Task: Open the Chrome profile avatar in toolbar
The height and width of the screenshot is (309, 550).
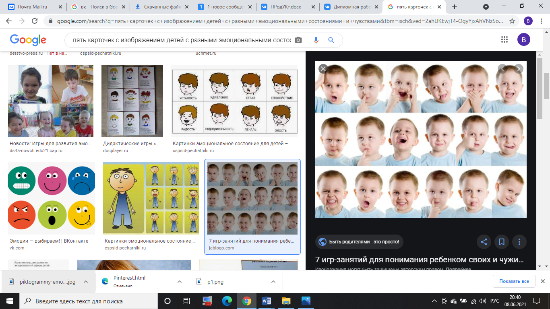Action: 528,21
